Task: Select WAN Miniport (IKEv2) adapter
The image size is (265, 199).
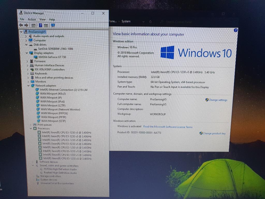Action: click(53, 94)
